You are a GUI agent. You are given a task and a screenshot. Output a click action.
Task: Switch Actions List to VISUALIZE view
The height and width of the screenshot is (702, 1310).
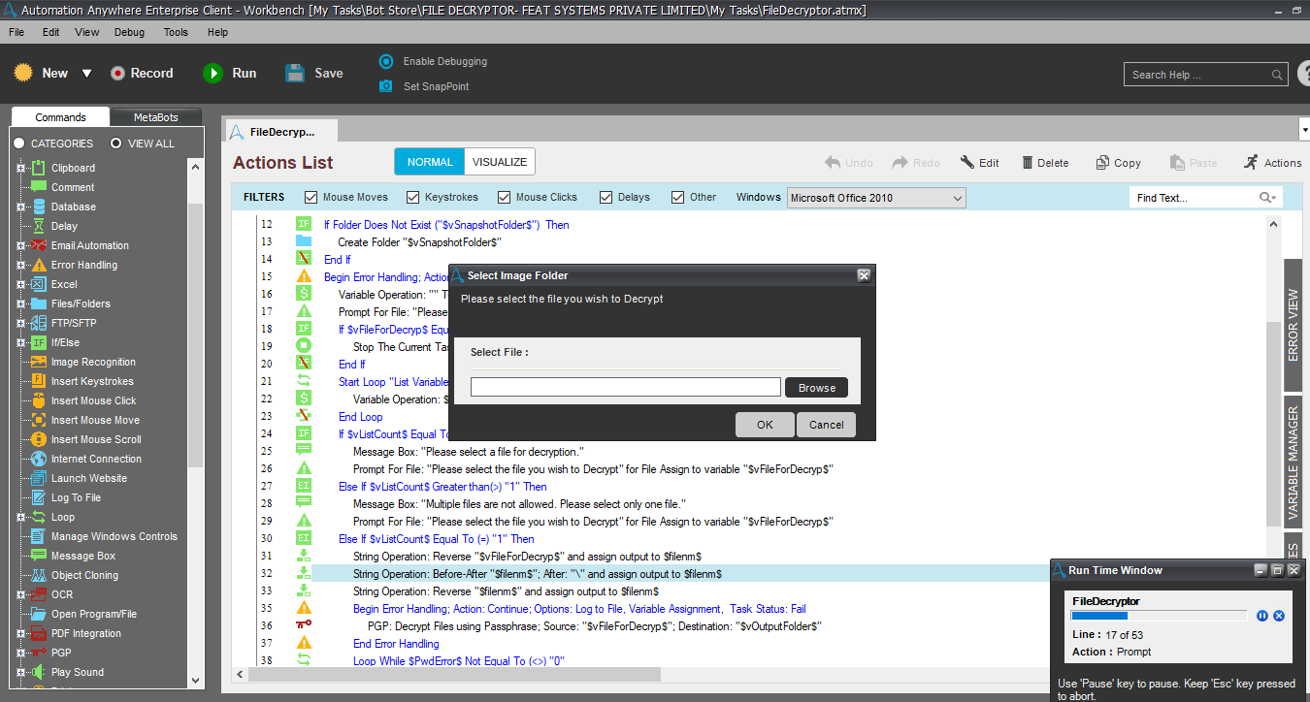(x=500, y=162)
